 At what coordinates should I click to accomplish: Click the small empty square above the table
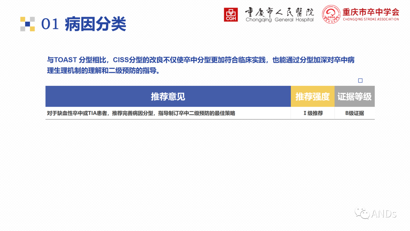coord(360,80)
